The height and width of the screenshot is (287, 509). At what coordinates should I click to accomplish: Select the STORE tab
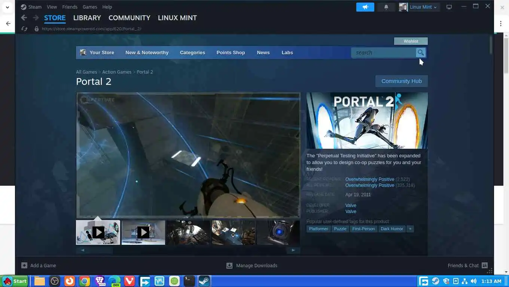(55, 18)
